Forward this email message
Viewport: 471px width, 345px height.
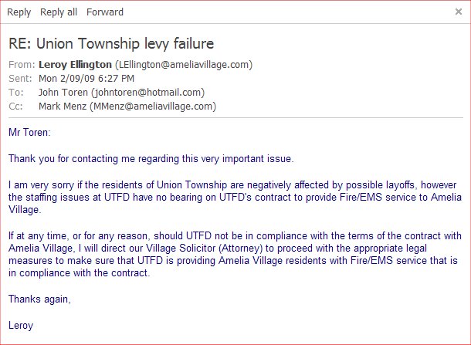[105, 12]
